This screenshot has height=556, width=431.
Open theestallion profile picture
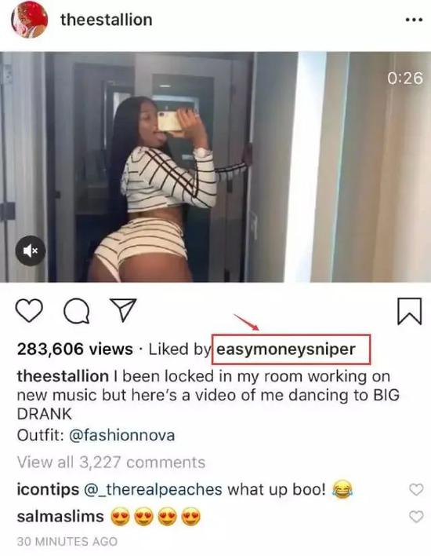[x=30, y=20]
